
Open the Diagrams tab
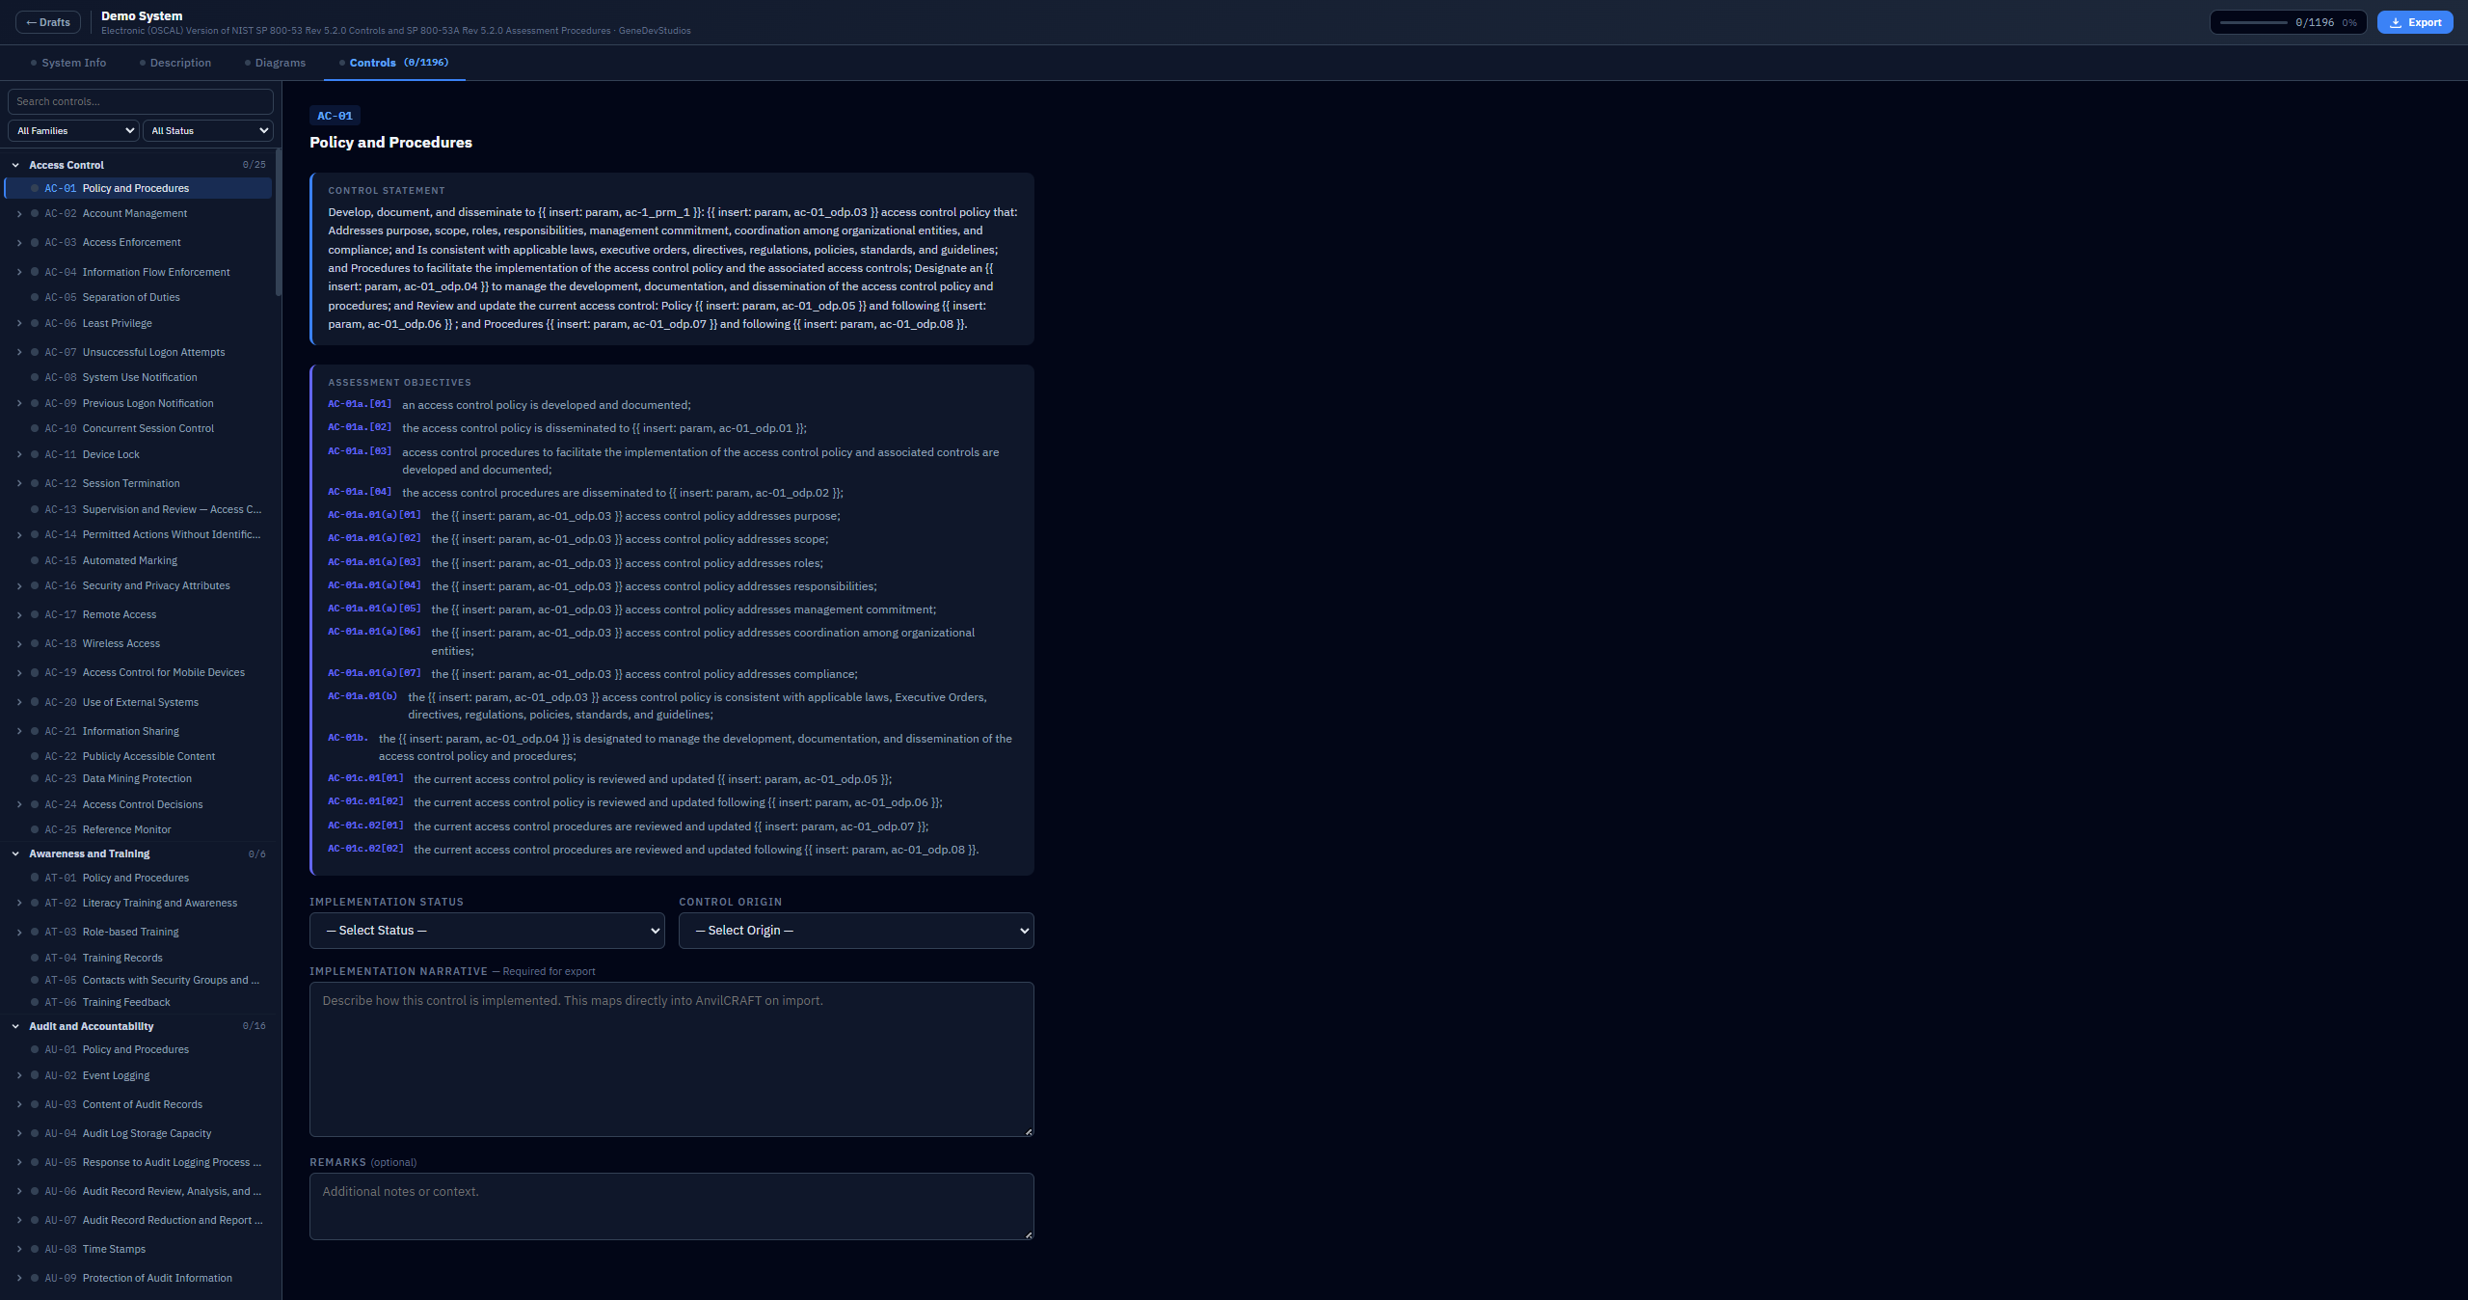point(276,63)
